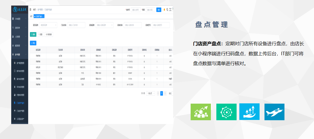Close the 门店资产盘点 tab

43,16
